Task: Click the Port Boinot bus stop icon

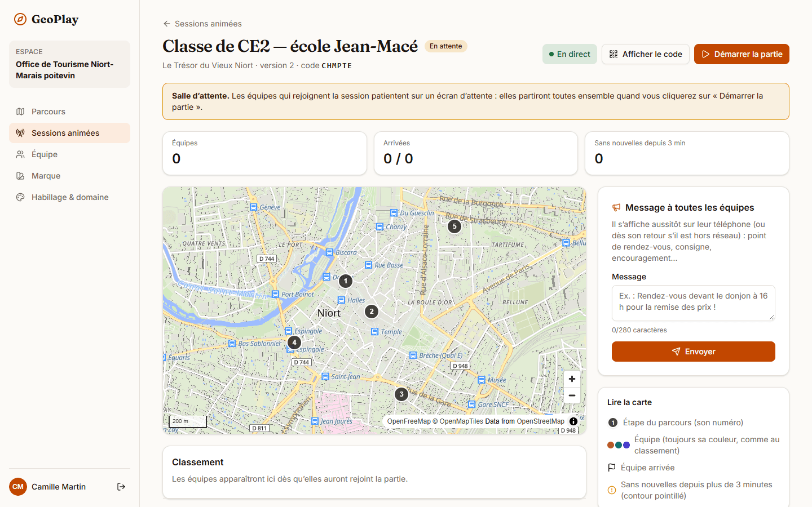Action: tap(275, 294)
